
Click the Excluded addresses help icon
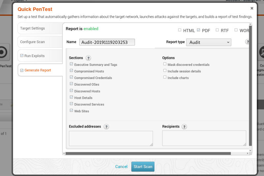click(106, 127)
